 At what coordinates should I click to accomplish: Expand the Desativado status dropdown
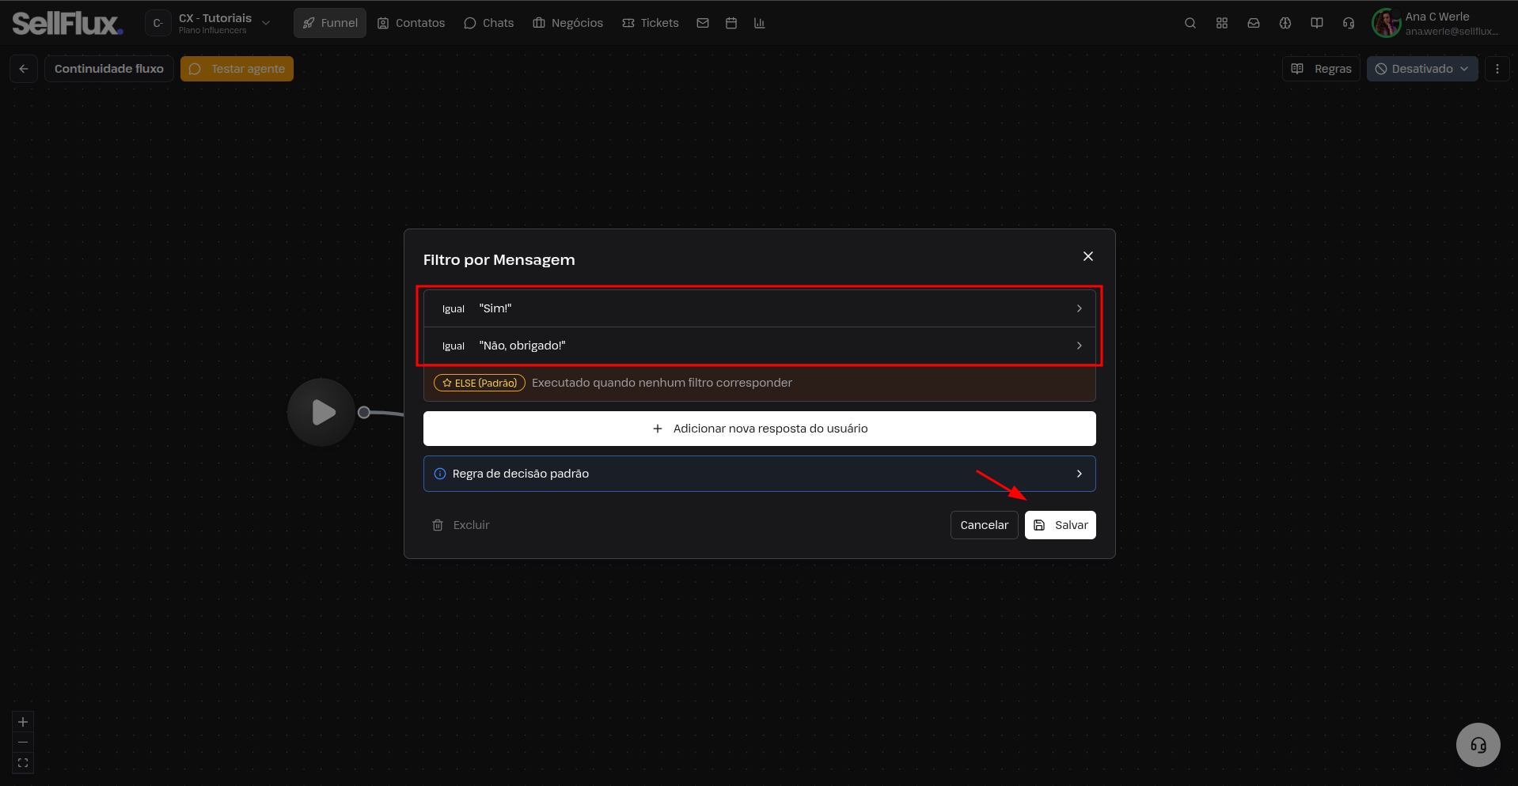click(1422, 69)
